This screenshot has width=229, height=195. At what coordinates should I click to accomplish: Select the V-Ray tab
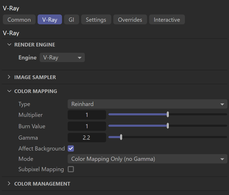50,19
